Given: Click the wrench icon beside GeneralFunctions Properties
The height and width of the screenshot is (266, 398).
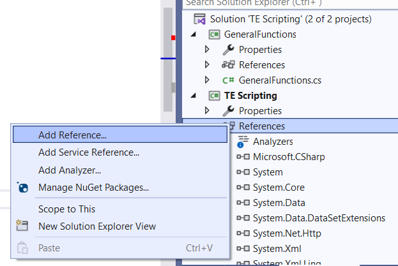Looking at the screenshot, I should [x=228, y=50].
